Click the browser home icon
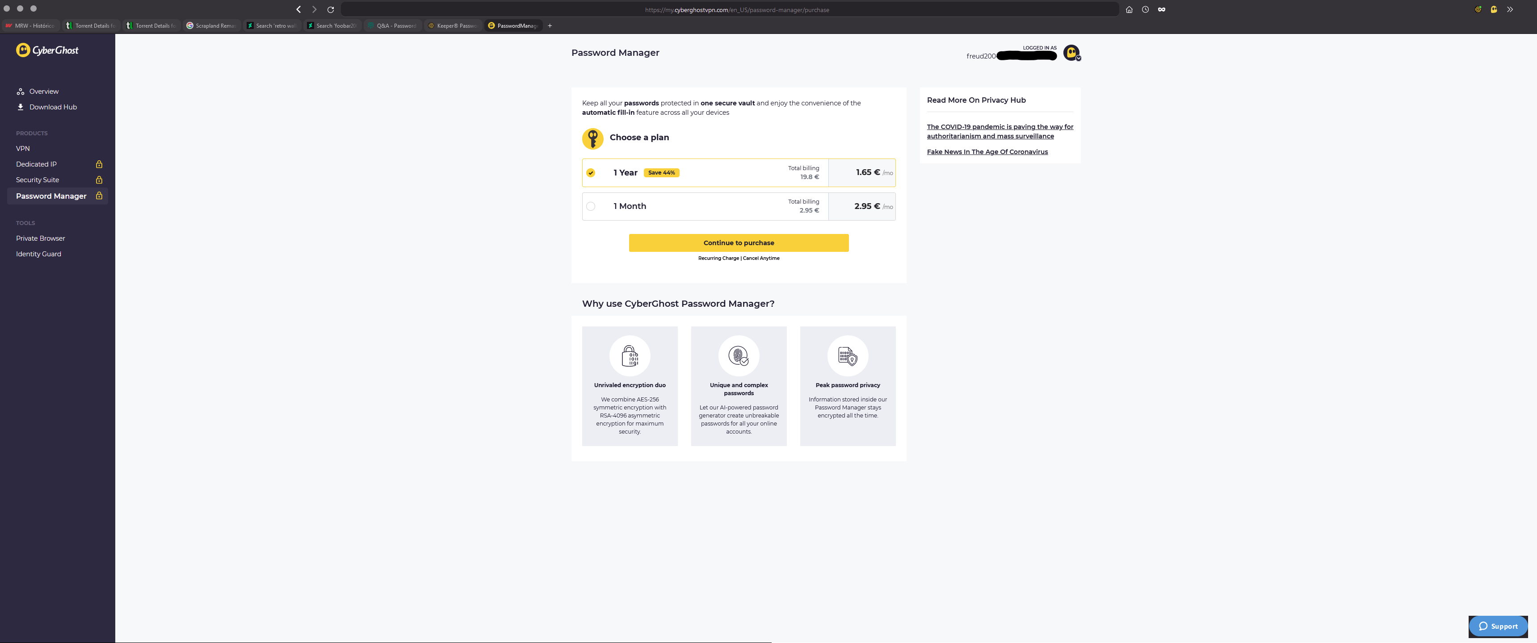 1129,9
